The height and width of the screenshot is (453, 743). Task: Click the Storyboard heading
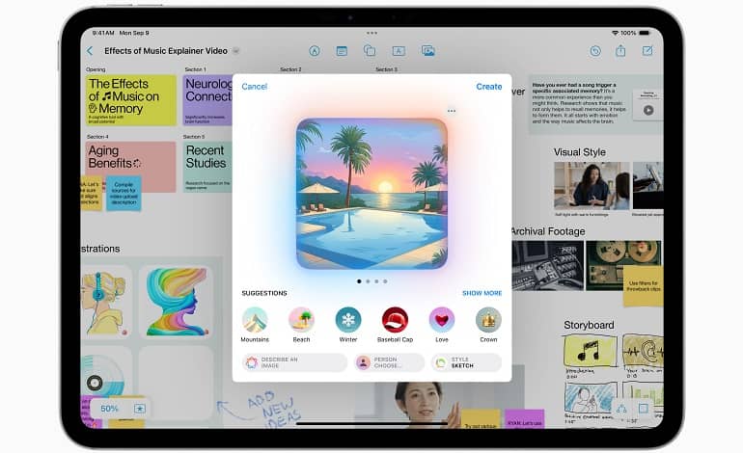tap(589, 325)
